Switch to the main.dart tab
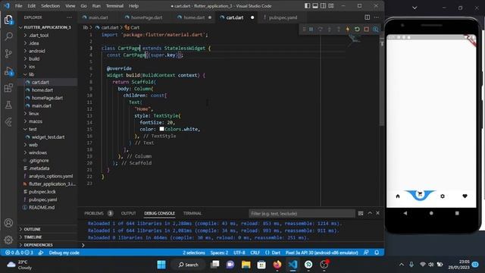Image resolution: width=485 pixels, height=273 pixels. pyautogui.click(x=98, y=17)
